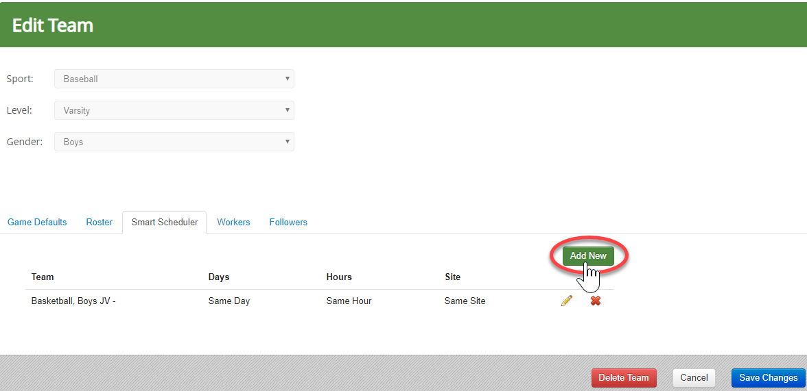
Task: Click the 'Basketball, Boys JV -' team cell
Action: (x=73, y=301)
